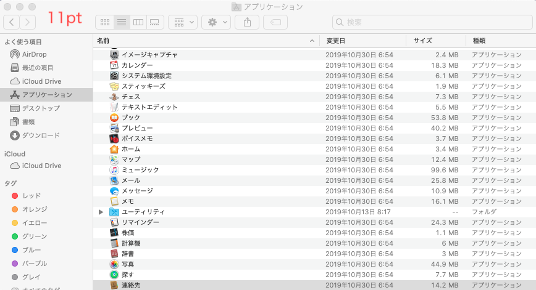Click the 44.9 MB size value
Screen dimensions: 536x290
coord(445,264)
